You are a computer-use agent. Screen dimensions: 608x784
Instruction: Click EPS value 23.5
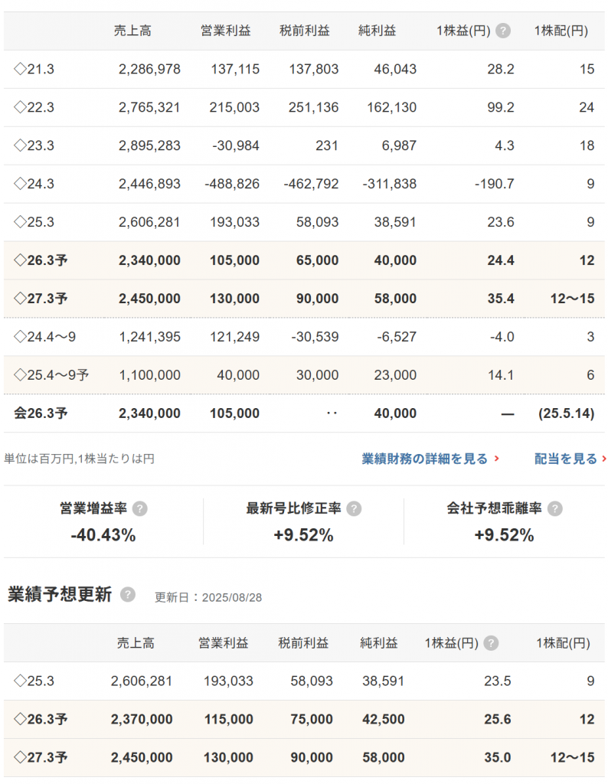[498, 681]
